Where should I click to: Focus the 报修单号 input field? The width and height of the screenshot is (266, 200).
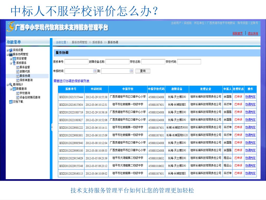coord(77,62)
